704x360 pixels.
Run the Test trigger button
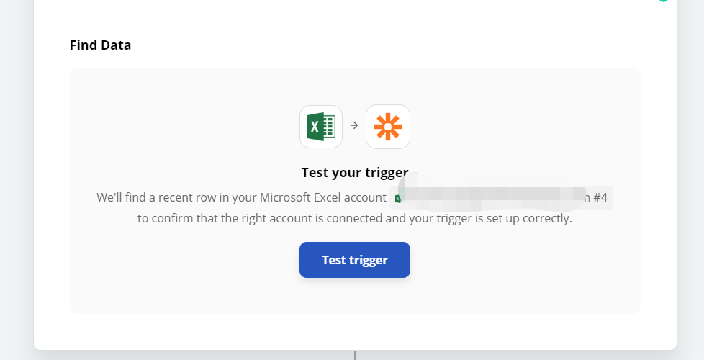click(x=355, y=260)
